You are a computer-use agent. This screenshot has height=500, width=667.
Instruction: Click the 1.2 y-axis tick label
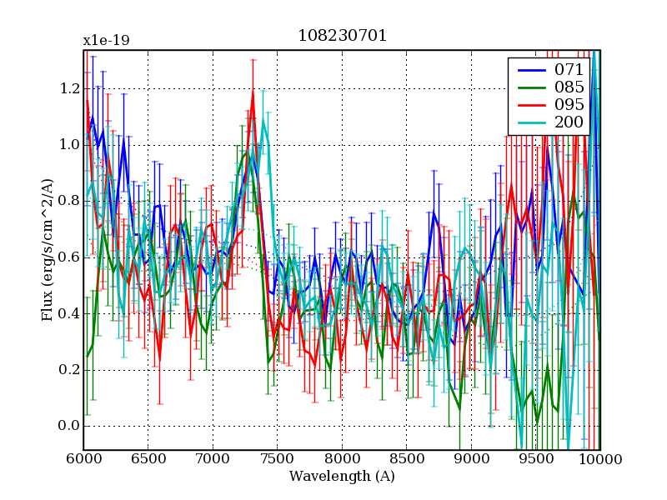[x=69, y=88]
